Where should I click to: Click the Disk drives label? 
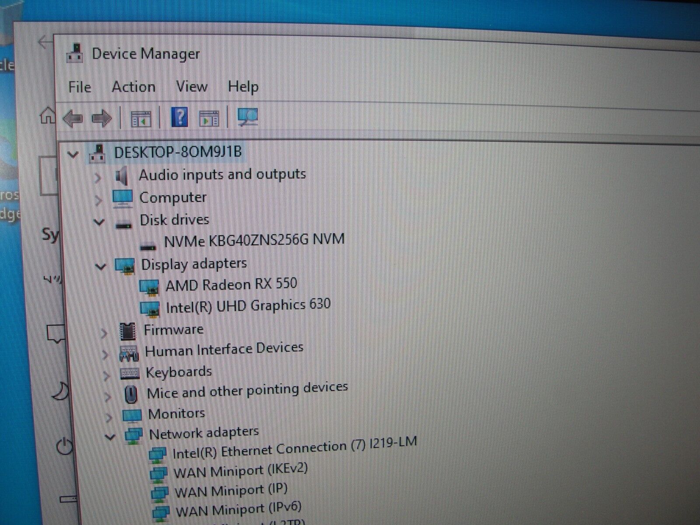[x=175, y=220]
